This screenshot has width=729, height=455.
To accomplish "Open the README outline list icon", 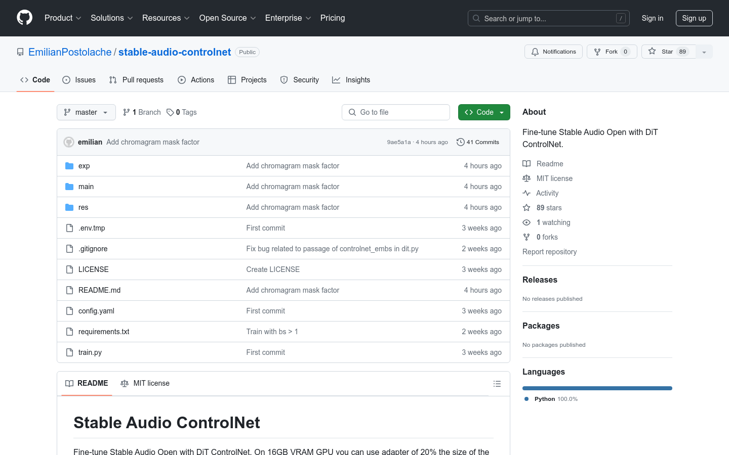I will [x=497, y=384].
